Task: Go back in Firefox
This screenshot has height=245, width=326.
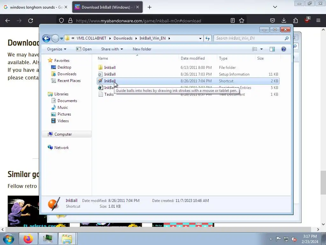Action: [x=8, y=21]
